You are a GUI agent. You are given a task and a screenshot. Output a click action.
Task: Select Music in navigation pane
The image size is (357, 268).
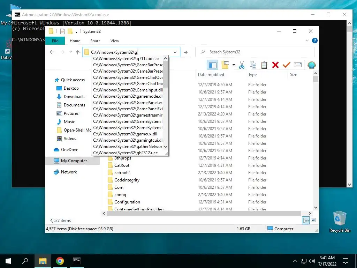[x=66, y=122]
